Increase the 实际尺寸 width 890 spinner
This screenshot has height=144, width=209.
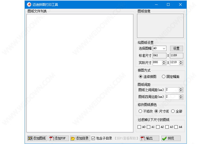point(164,62)
